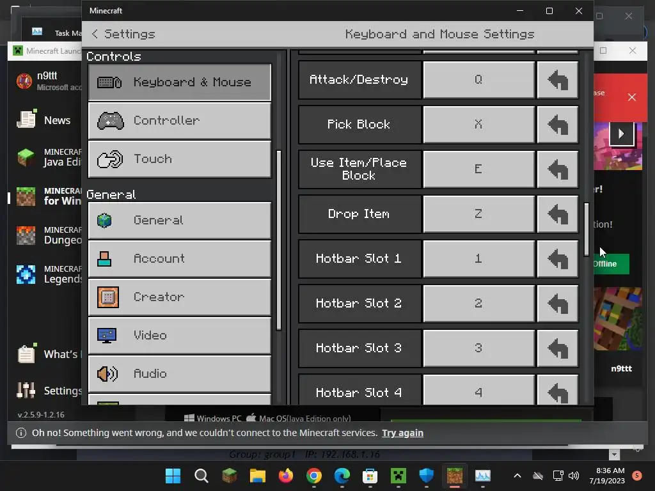Open Windows Security shield in the taskbar
This screenshot has height=491, width=655.
click(427, 476)
